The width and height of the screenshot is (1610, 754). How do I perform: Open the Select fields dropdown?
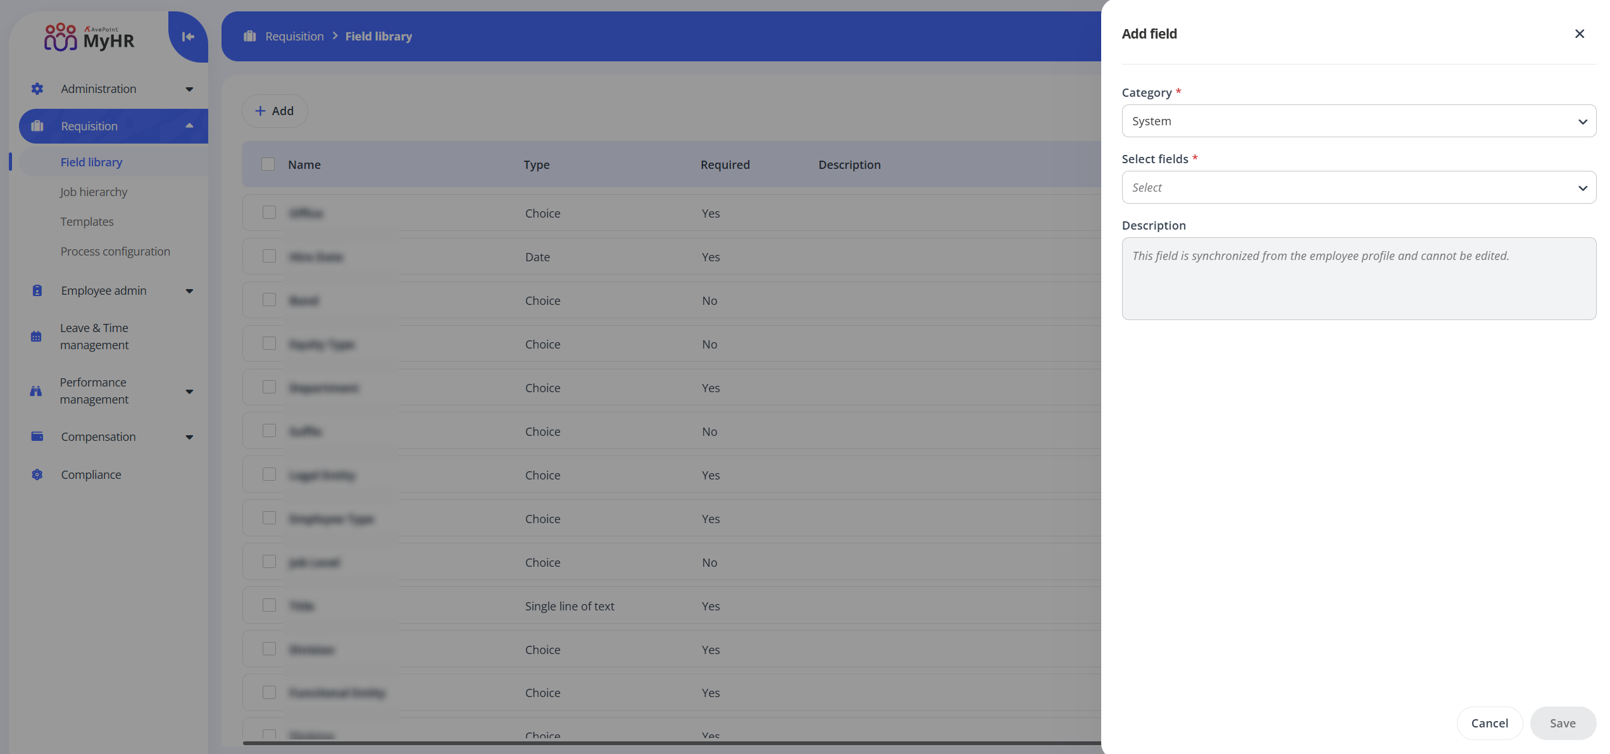1359,187
